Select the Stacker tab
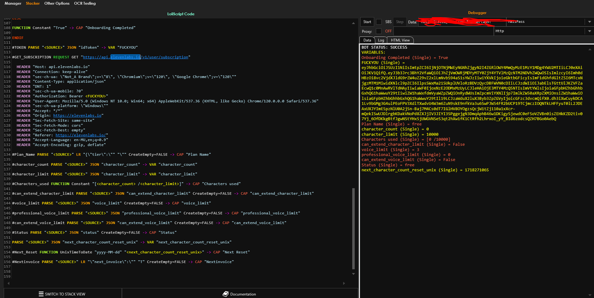This screenshot has width=594, height=298. click(33, 3)
